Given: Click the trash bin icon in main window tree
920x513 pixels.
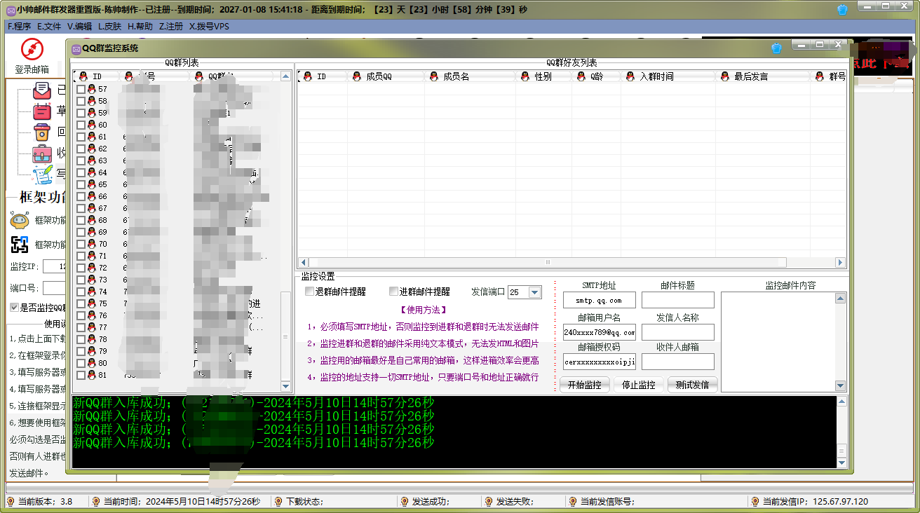Looking at the screenshot, I should point(43,132).
